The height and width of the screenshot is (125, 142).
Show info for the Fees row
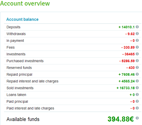click(x=137, y=47)
